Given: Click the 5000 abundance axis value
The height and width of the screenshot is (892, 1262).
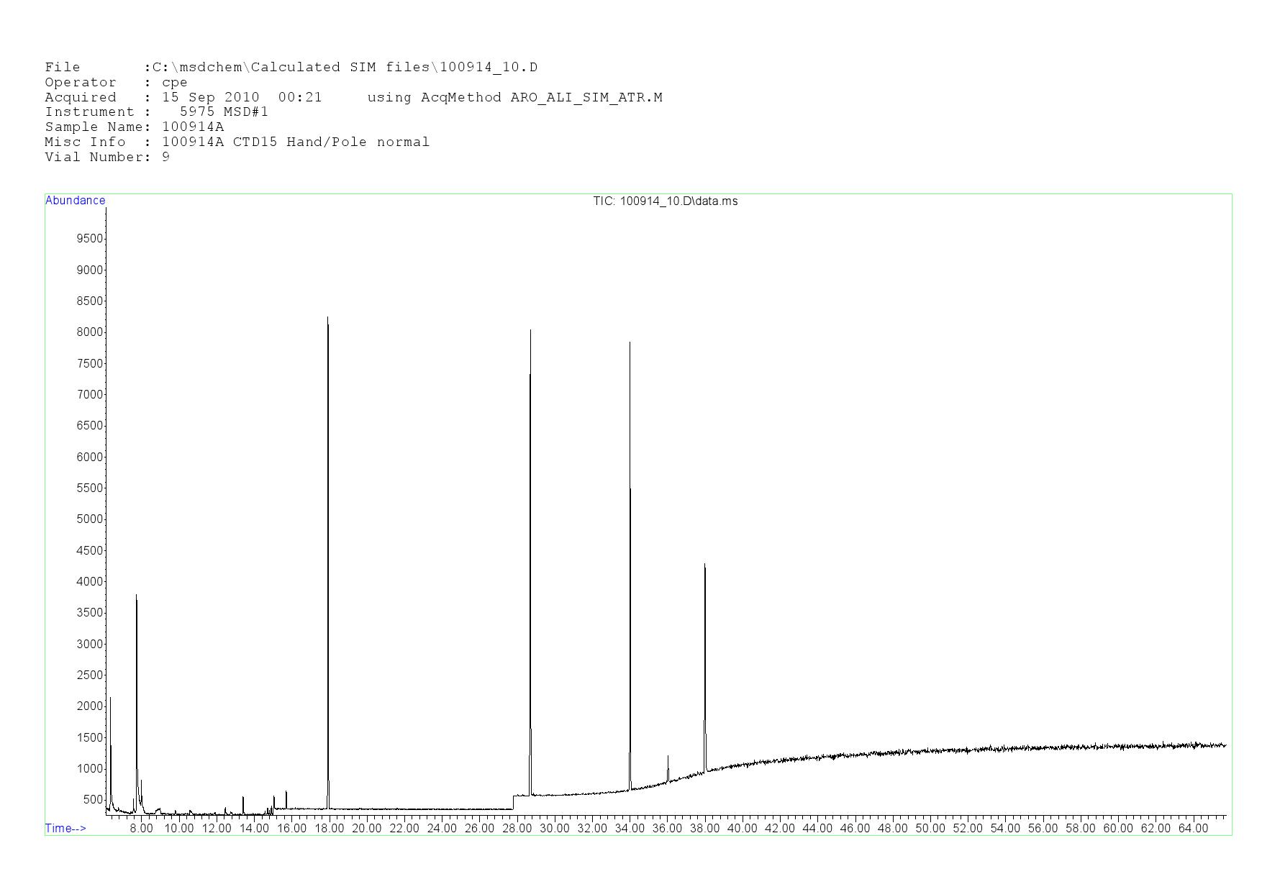Looking at the screenshot, I should pos(90,519).
